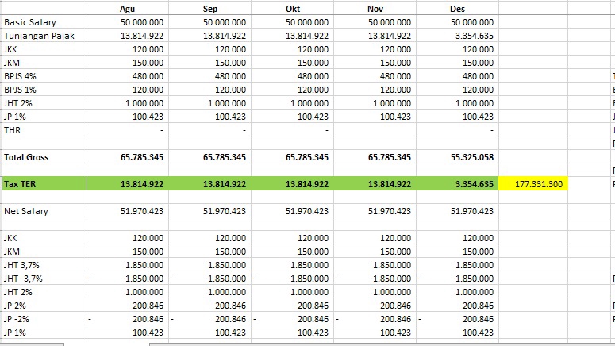Select the Sep column header cell
Image resolution: width=615 pixels, height=346 pixels.
[x=209, y=9]
